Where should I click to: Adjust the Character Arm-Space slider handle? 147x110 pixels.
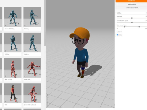(132, 22)
